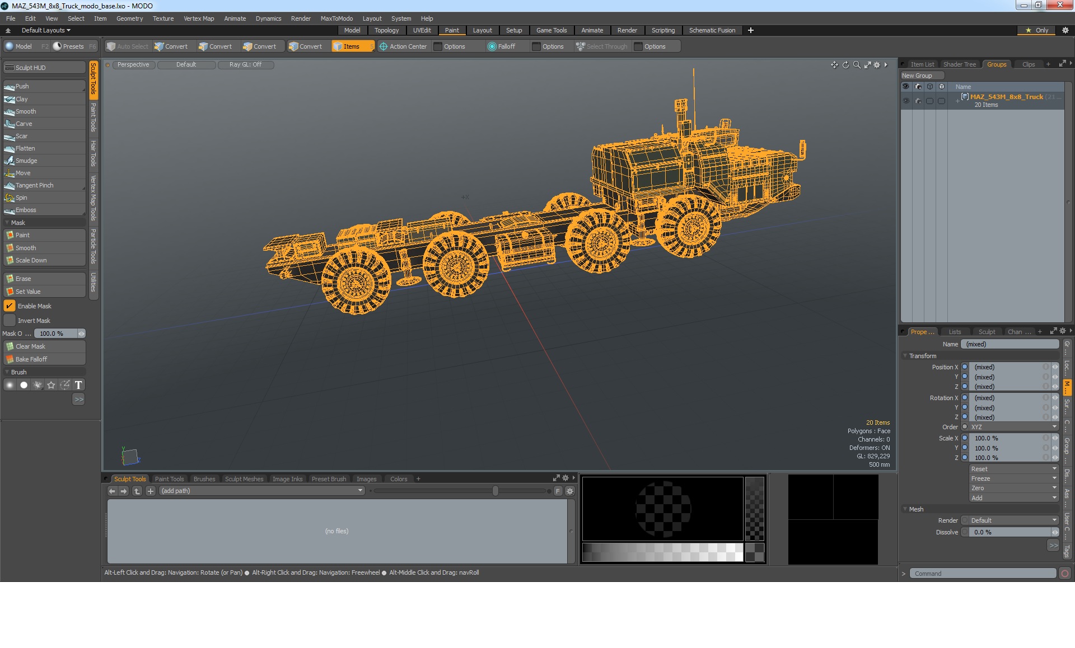Open the Vertex Map menu
This screenshot has height=648, width=1075.
199,18
